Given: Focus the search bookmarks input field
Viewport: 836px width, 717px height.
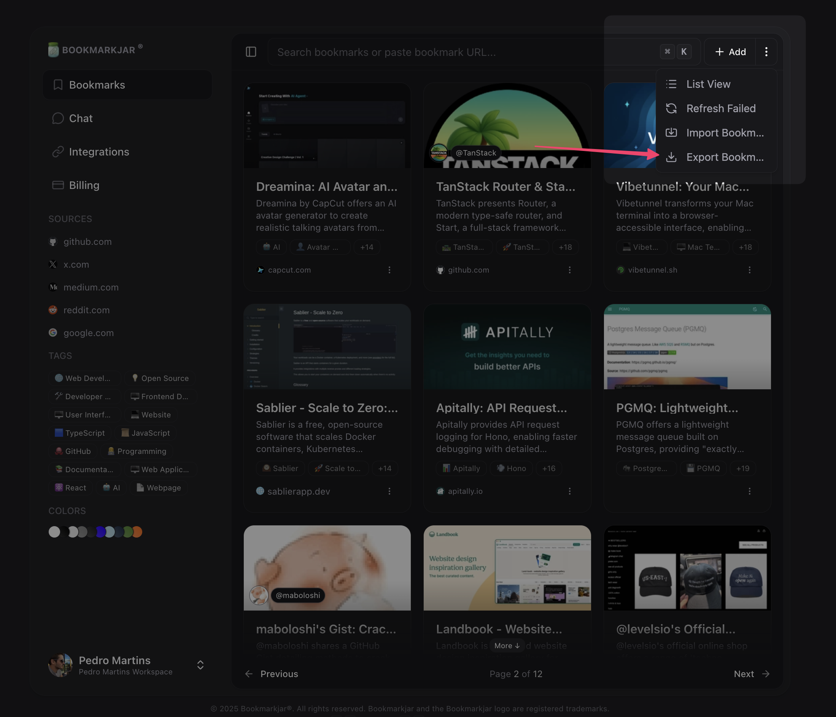Looking at the screenshot, I should tap(464, 52).
